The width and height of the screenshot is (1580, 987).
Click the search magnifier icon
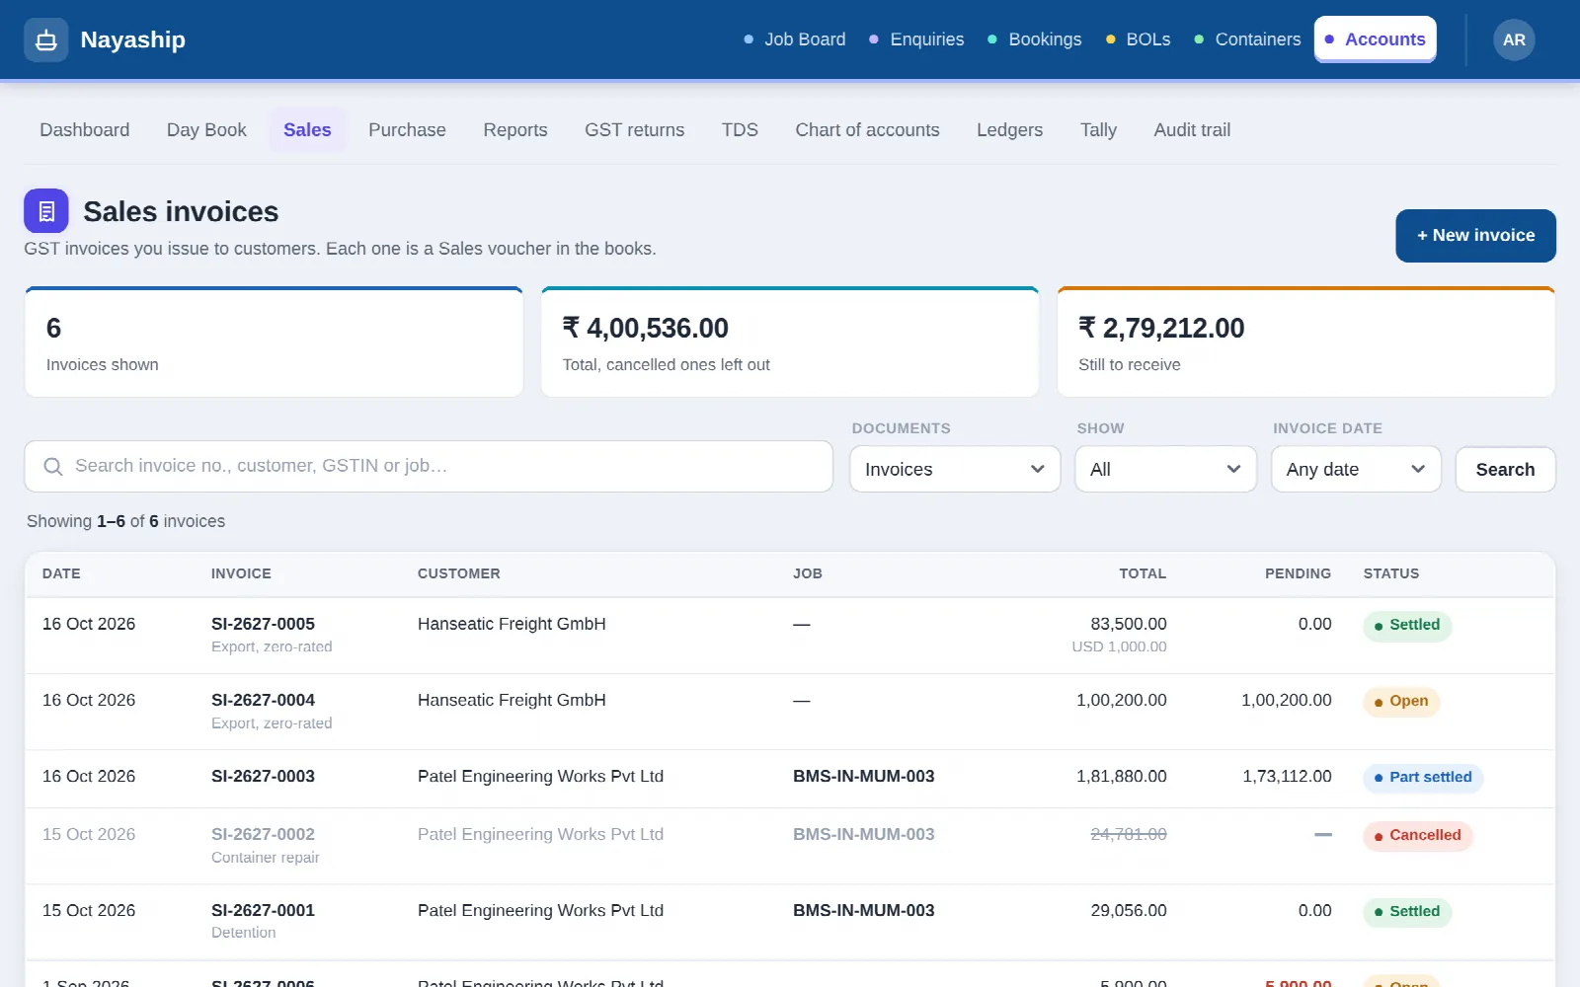(x=53, y=467)
